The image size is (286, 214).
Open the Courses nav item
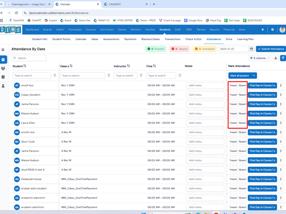[x=91, y=30]
